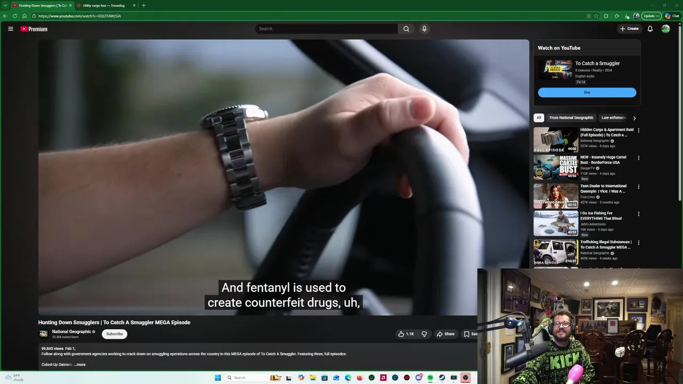Click the browser address bar URL
Screen dimensions: 683x384
tap(80, 16)
